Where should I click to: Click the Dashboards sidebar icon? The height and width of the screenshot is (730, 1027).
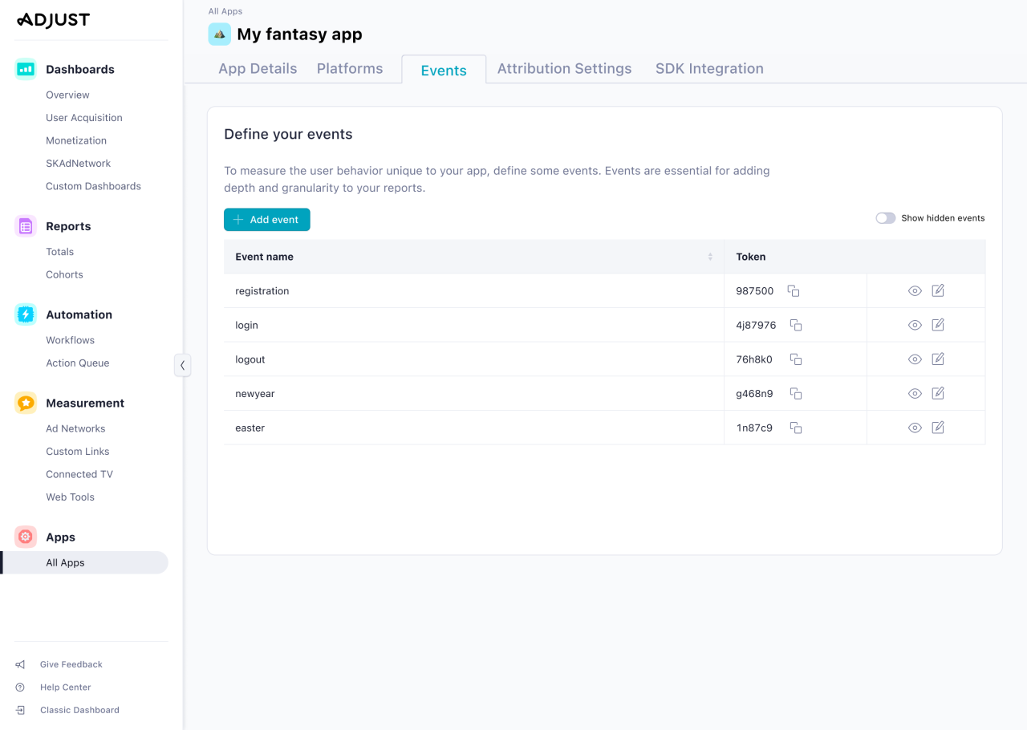[x=25, y=70]
